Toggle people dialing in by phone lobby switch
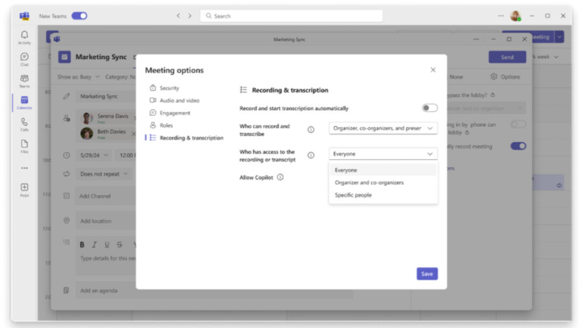Image resolution: width=583 pixels, height=328 pixels. pos(518,124)
